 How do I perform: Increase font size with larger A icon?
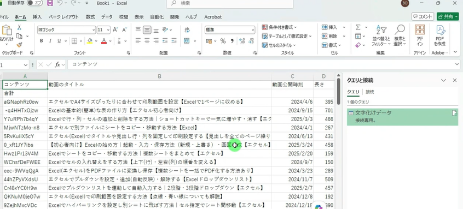click(x=115, y=29)
